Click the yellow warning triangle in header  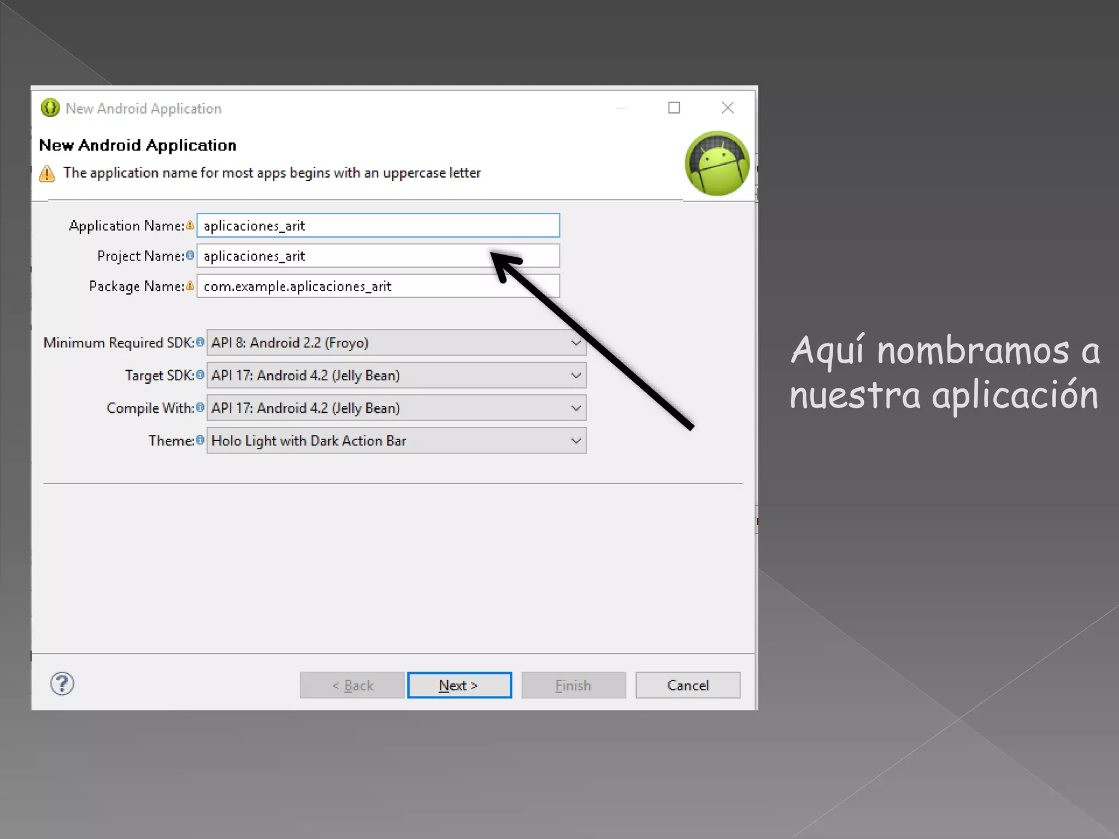[47, 173]
